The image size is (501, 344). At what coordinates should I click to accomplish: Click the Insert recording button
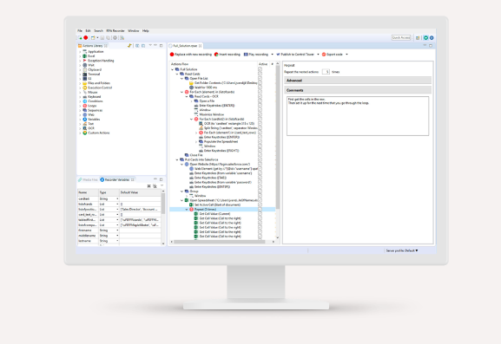(227, 55)
